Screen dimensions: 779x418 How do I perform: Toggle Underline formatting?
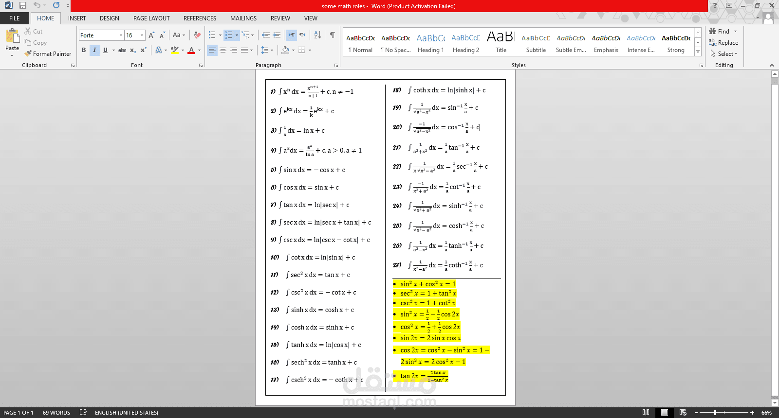[x=105, y=50]
